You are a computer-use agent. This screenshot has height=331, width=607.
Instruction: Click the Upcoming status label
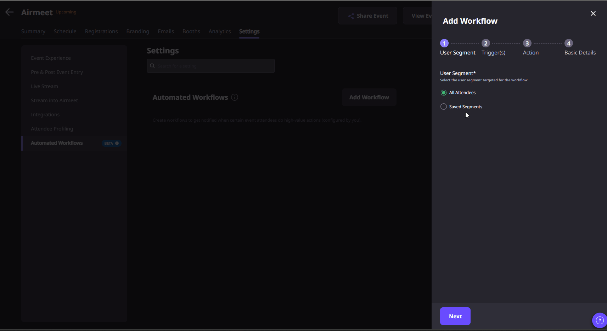[66, 12]
